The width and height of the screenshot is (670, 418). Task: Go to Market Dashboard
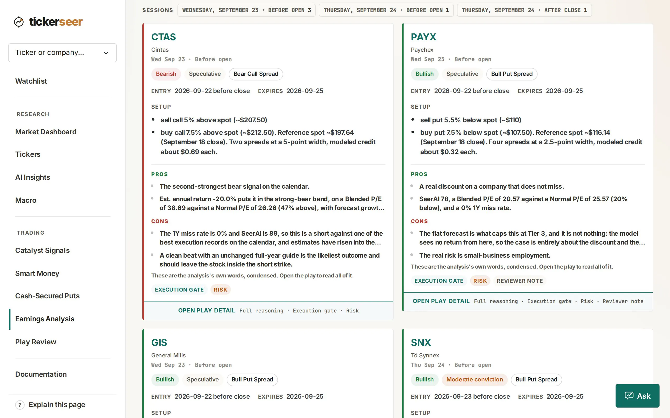coord(46,132)
